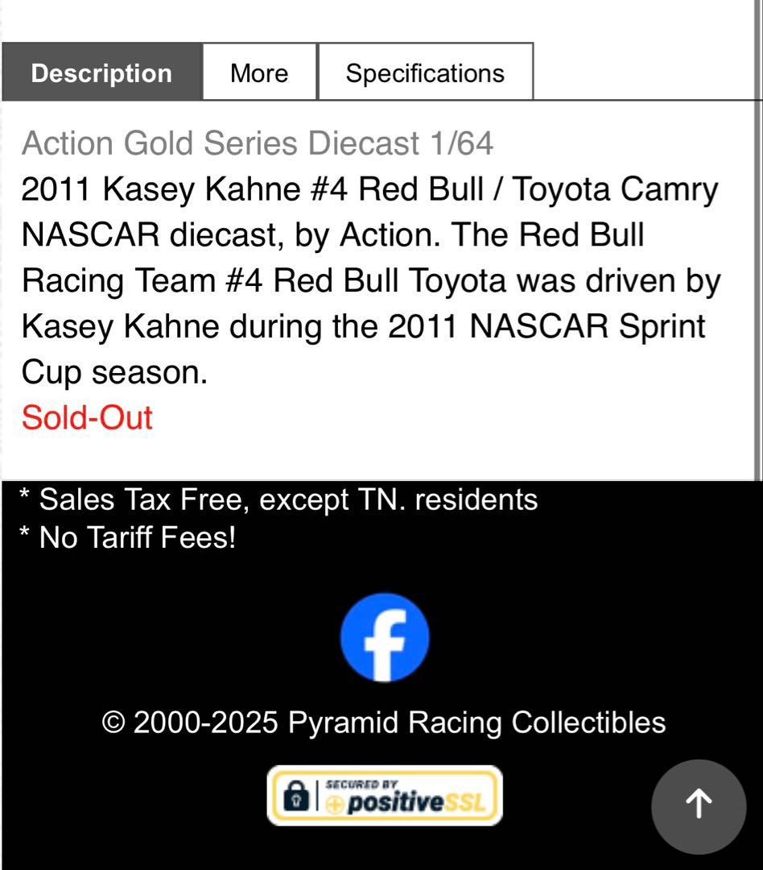Switch to the Description tab
Viewport: 763px width, 870px height.
click(101, 73)
